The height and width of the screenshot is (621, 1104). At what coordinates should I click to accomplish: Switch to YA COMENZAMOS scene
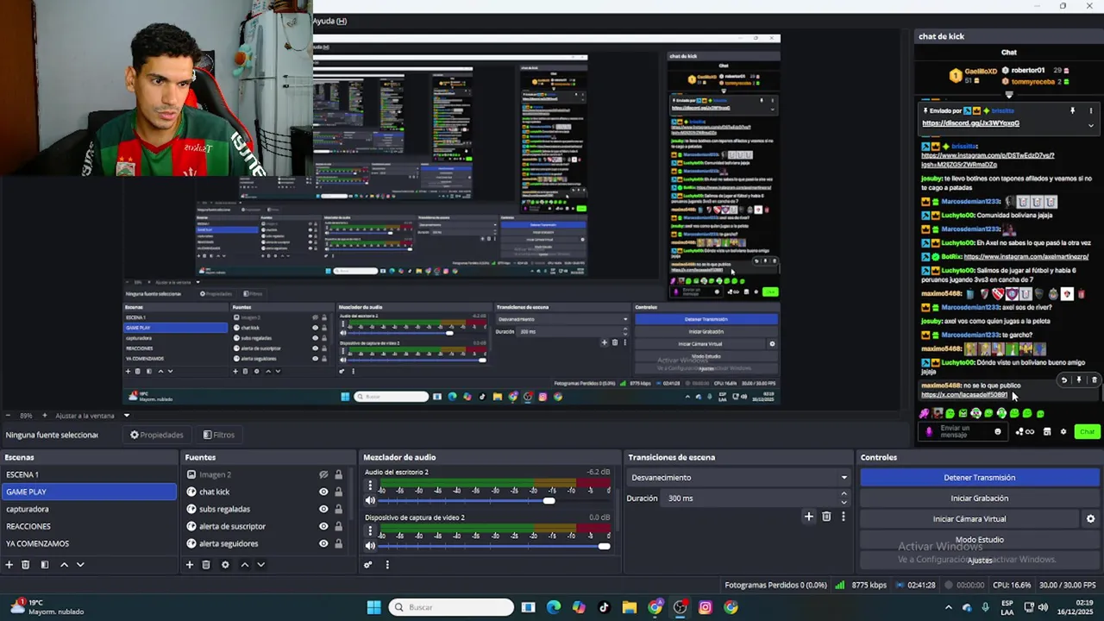point(89,543)
